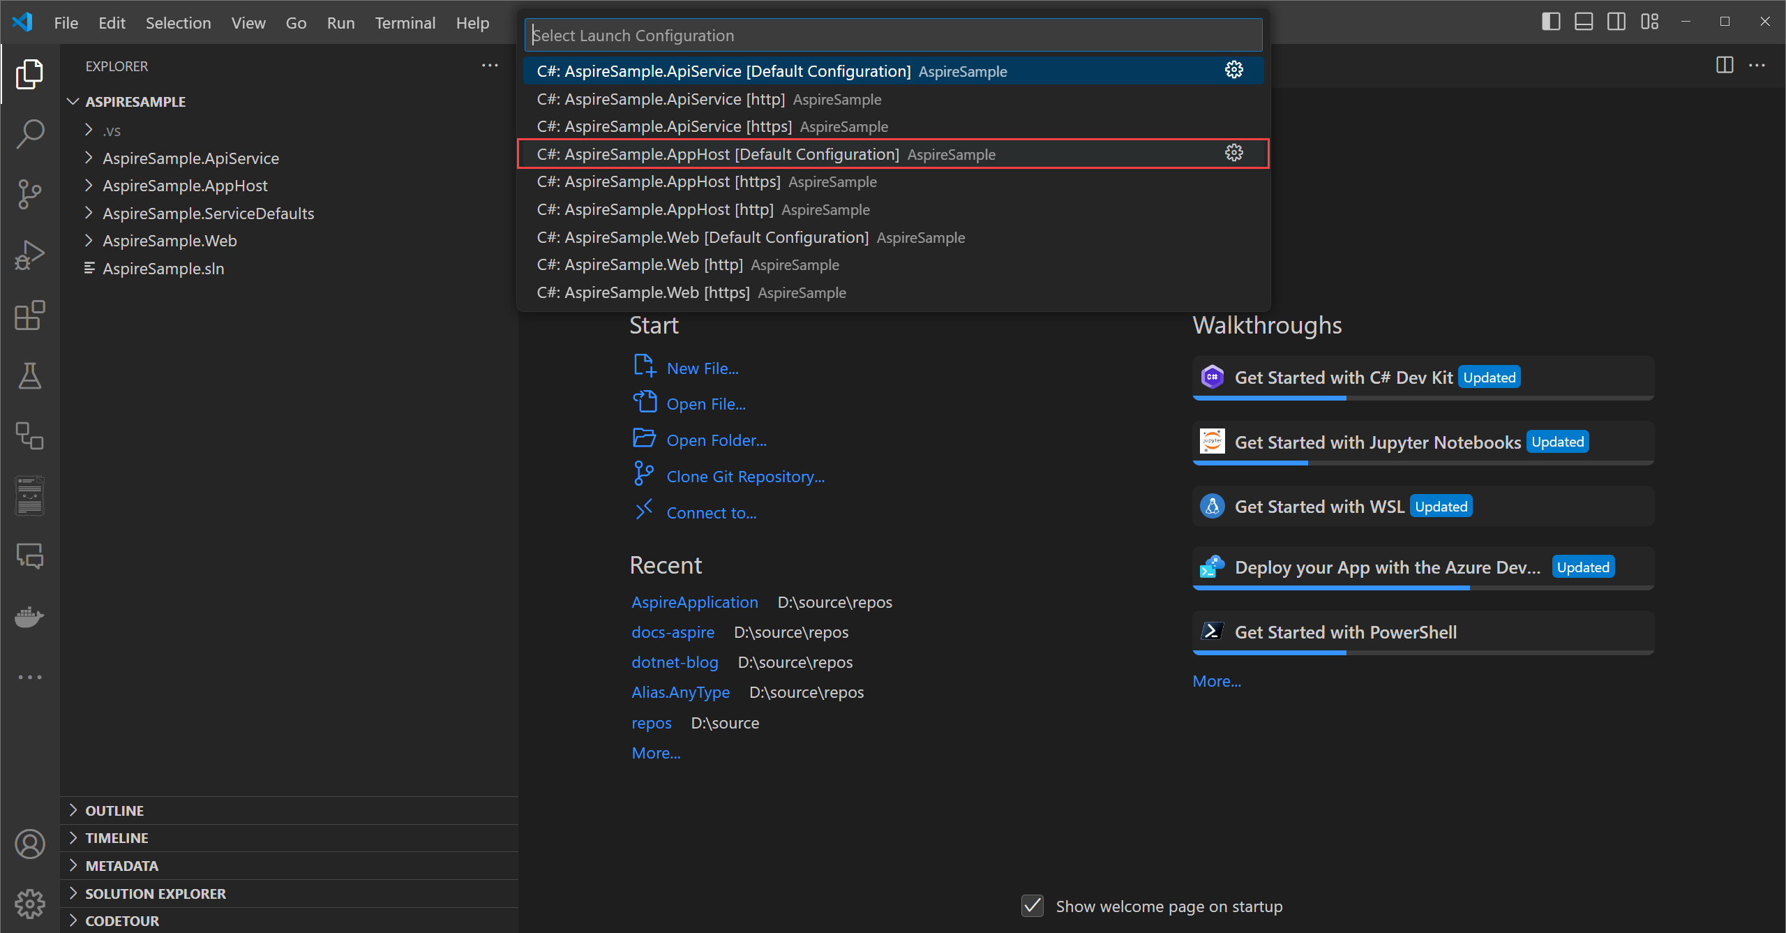Open the Docker whale icon
This screenshot has width=1786, height=933.
30,617
